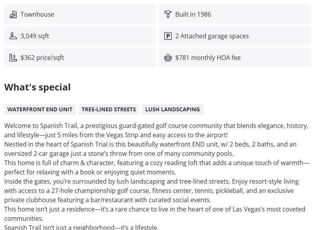This screenshot has width=320, height=230.
Task: Click the hammer icon beside Built in 1986
Action: (x=168, y=14)
